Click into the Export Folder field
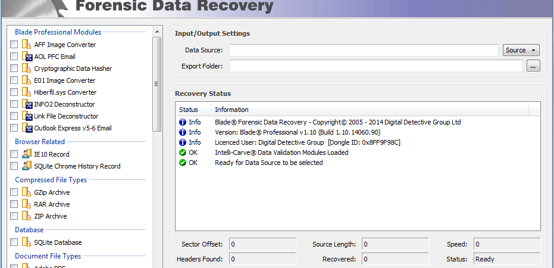Screen dimensions: 554x268 pos(376,66)
